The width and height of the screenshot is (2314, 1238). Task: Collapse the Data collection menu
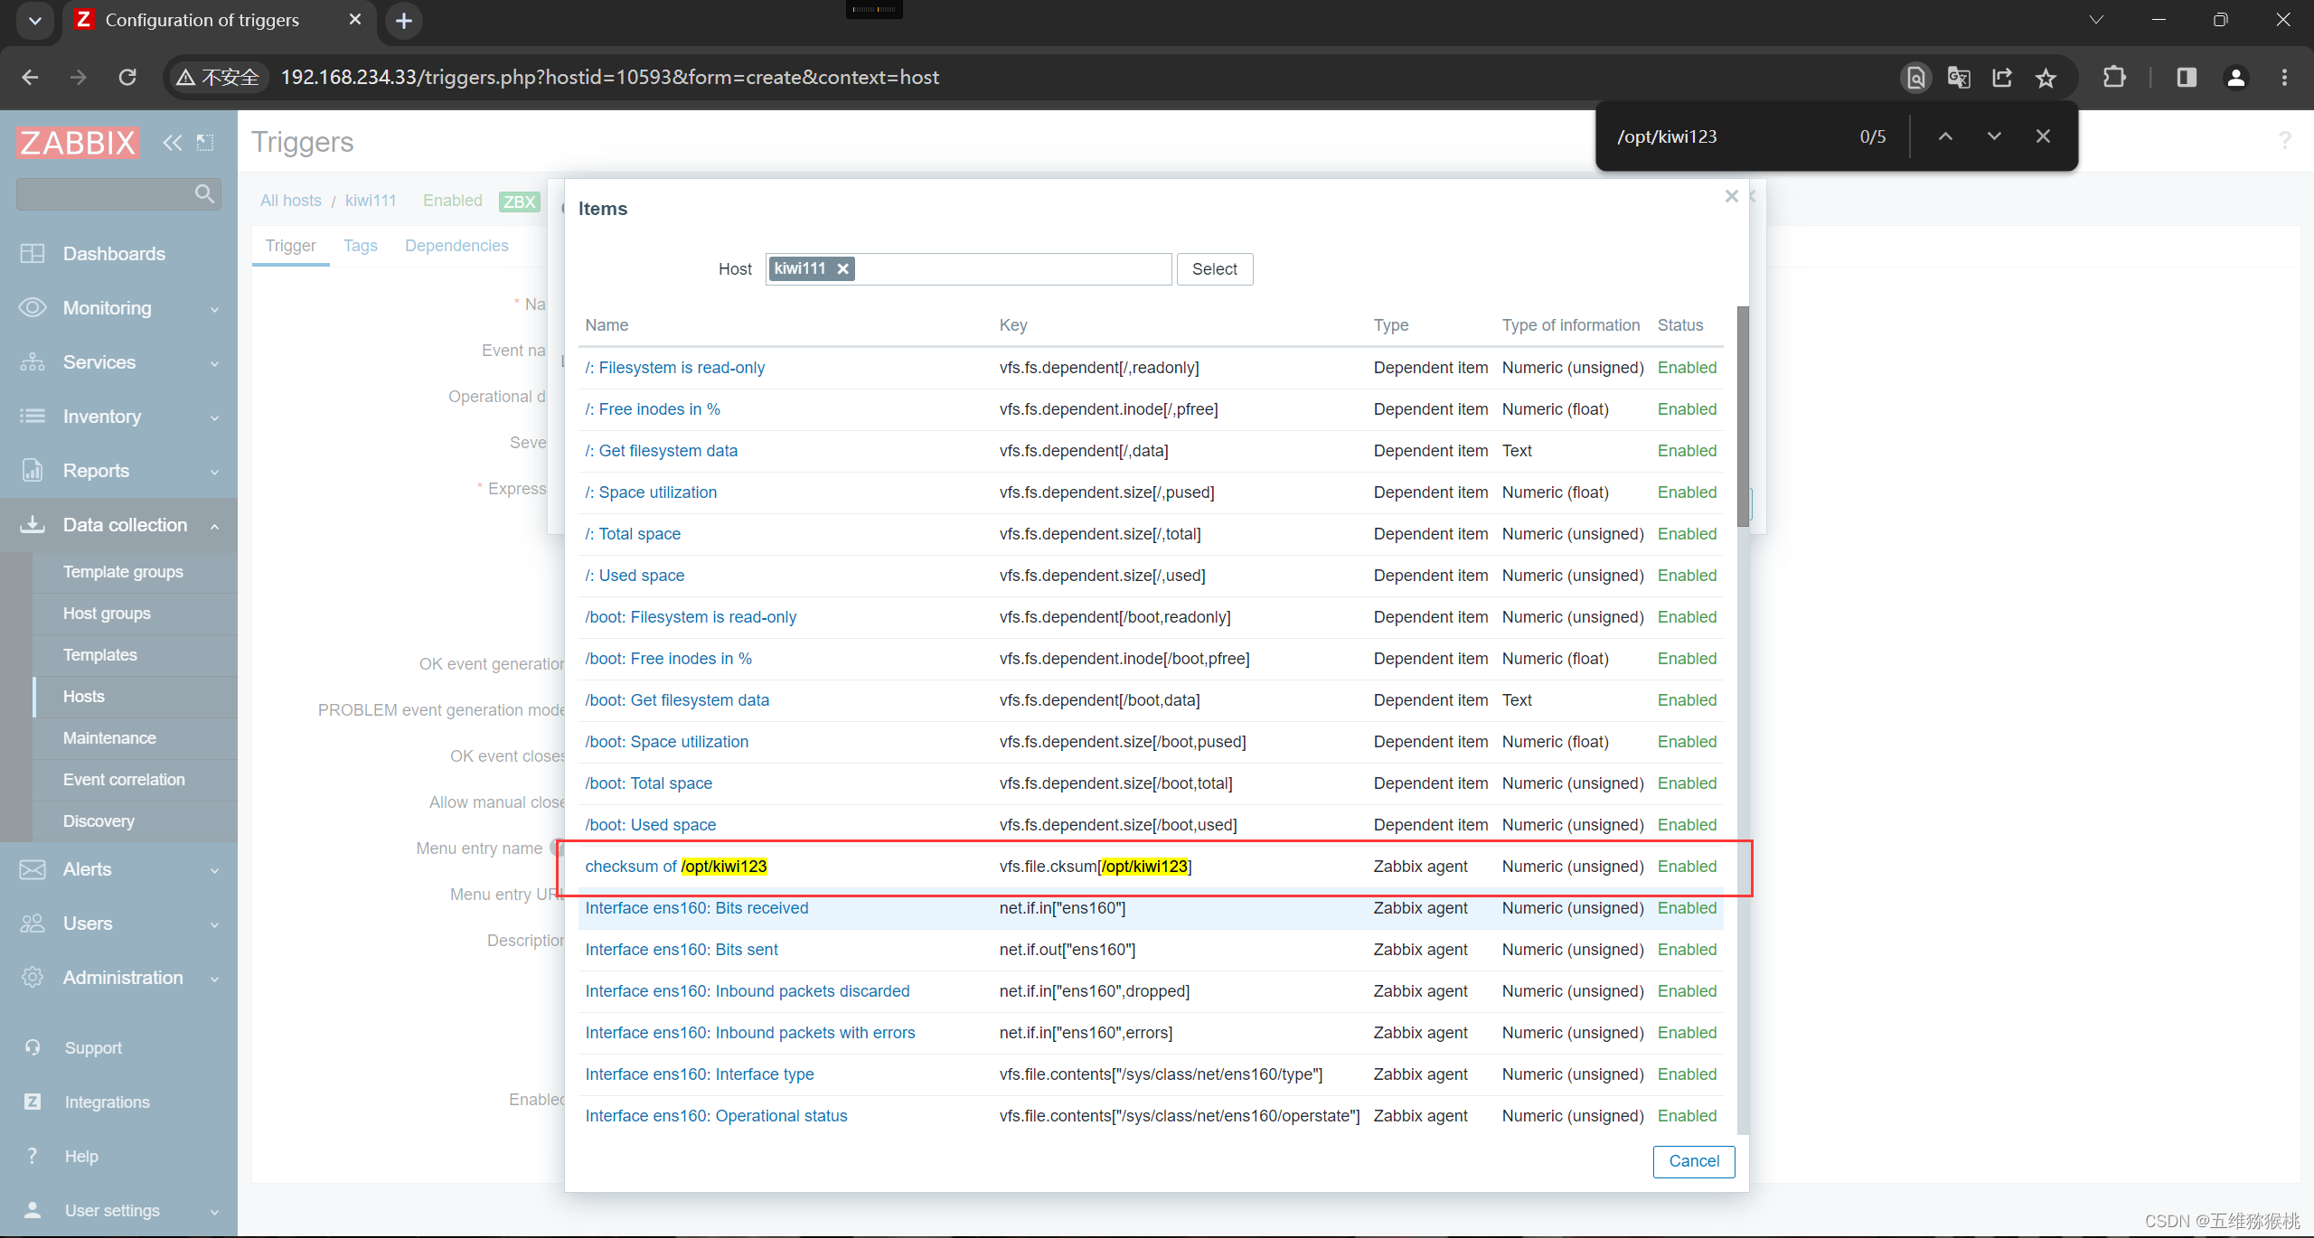(x=118, y=525)
